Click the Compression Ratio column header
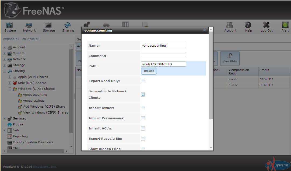 click(x=243, y=71)
